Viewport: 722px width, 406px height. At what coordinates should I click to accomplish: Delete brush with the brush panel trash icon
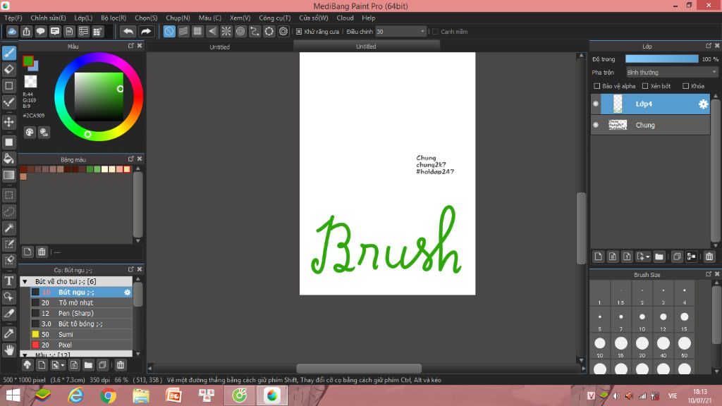point(121,365)
